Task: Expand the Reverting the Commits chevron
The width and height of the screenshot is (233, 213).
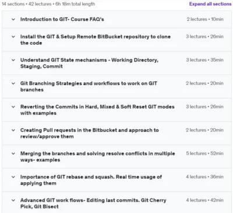Action: [13, 107]
